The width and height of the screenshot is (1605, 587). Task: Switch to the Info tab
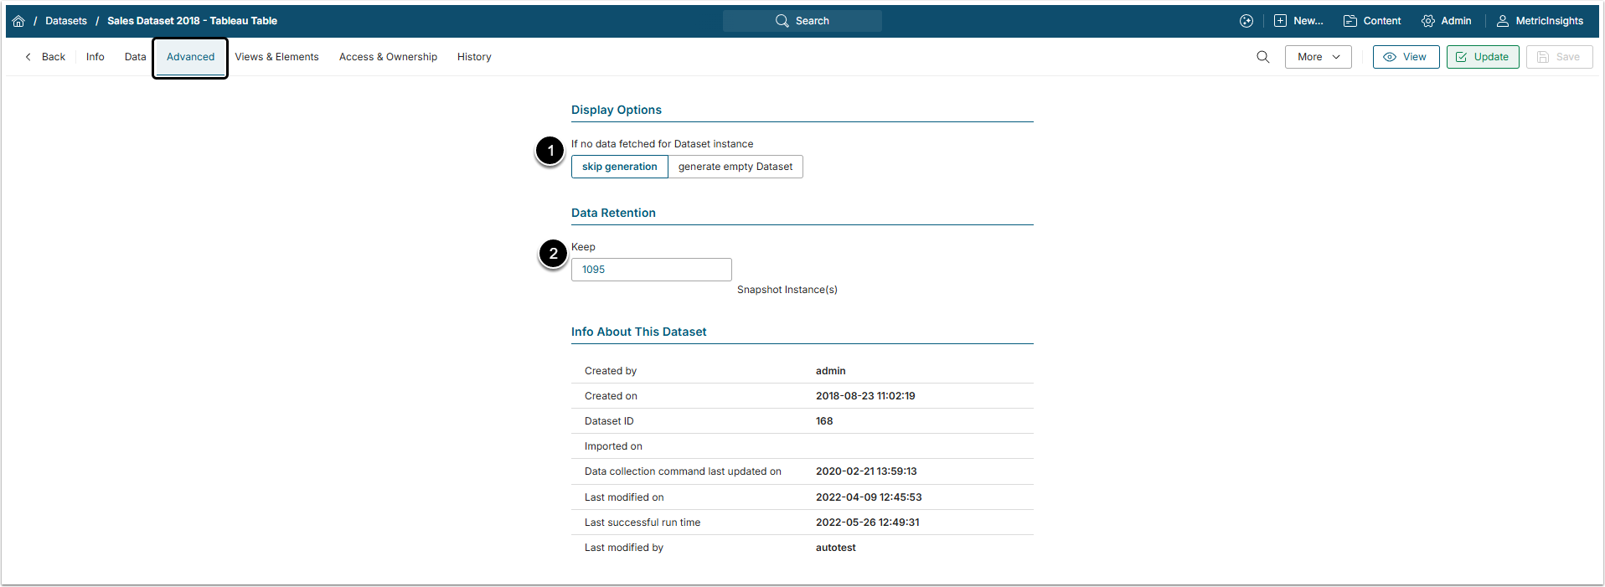click(95, 57)
